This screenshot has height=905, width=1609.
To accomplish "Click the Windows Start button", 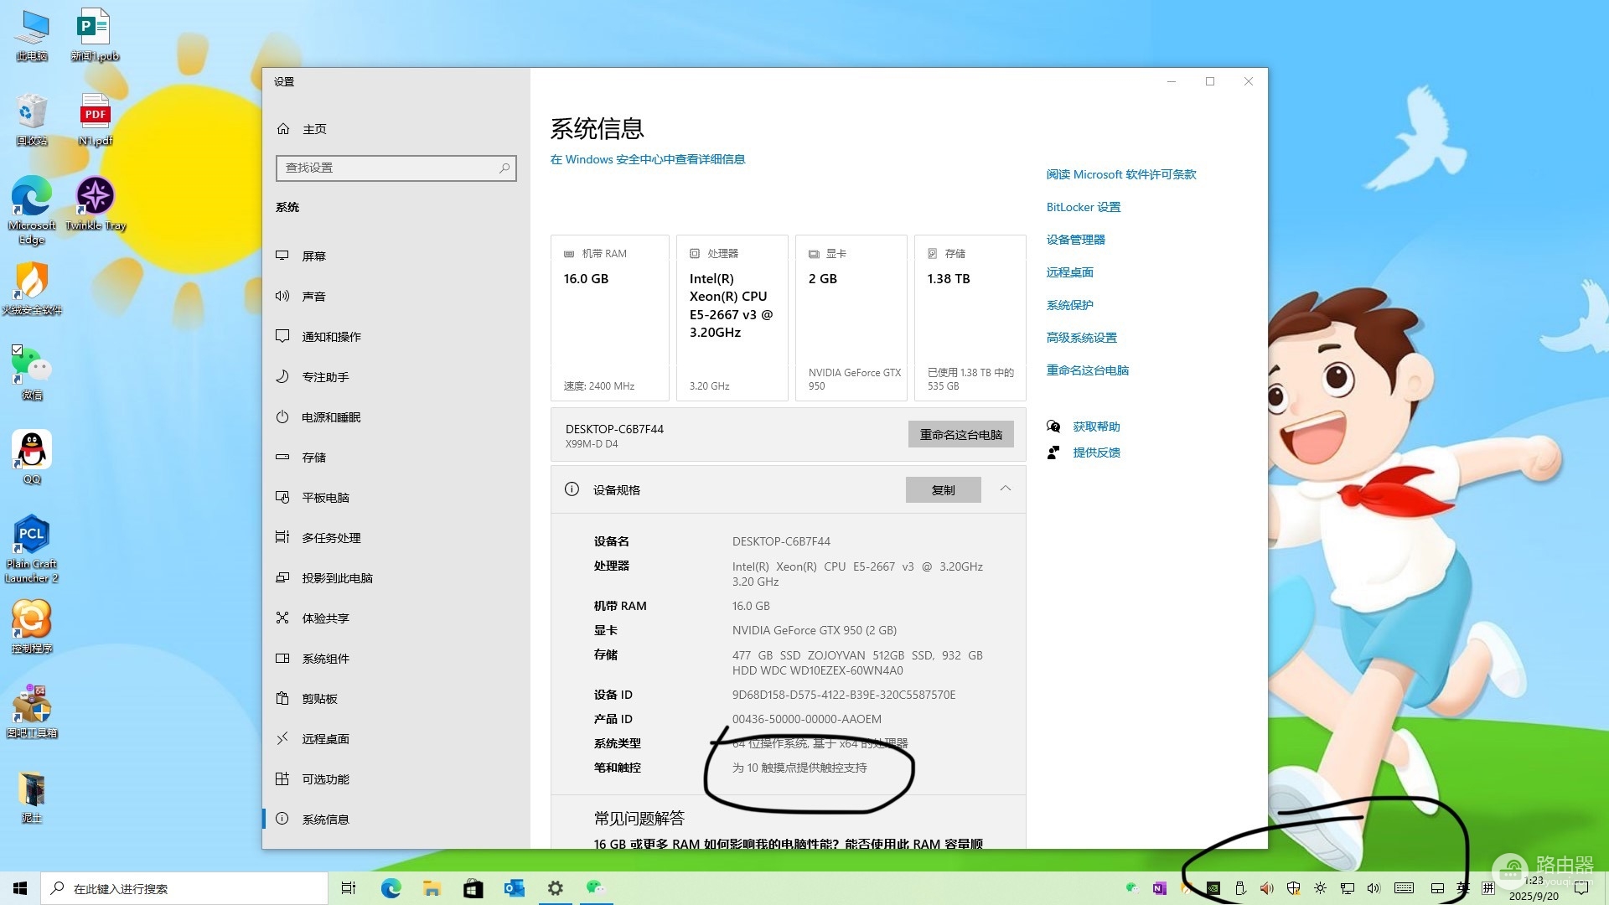I will tap(20, 888).
